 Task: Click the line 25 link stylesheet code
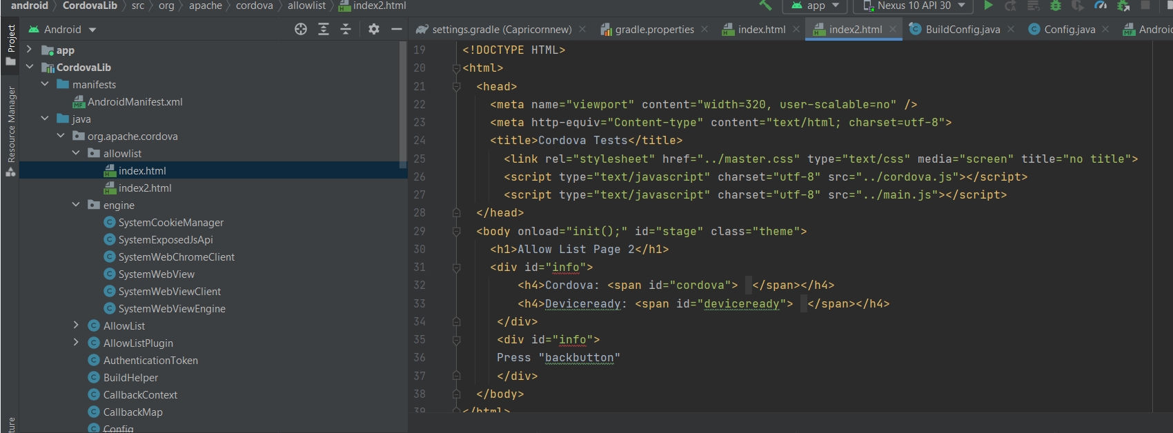point(821,159)
